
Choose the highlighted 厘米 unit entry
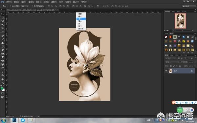[x=81, y=19]
